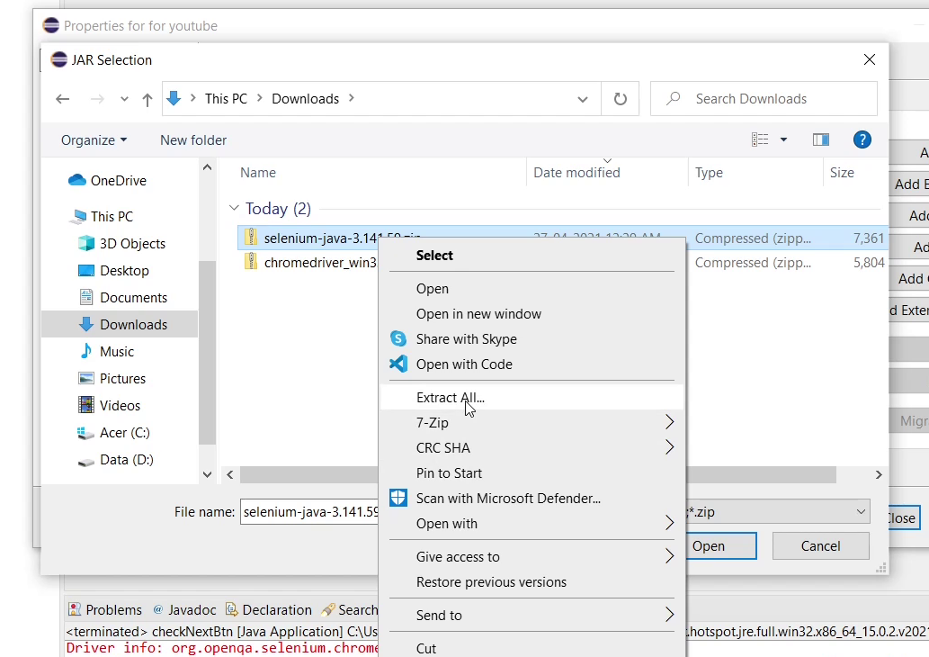Click This PC in the address breadcrumb
929x657 pixels.
[226, 98]
